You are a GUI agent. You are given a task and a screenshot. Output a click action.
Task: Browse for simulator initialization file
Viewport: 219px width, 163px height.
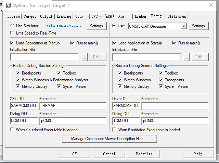pos(85,57)
